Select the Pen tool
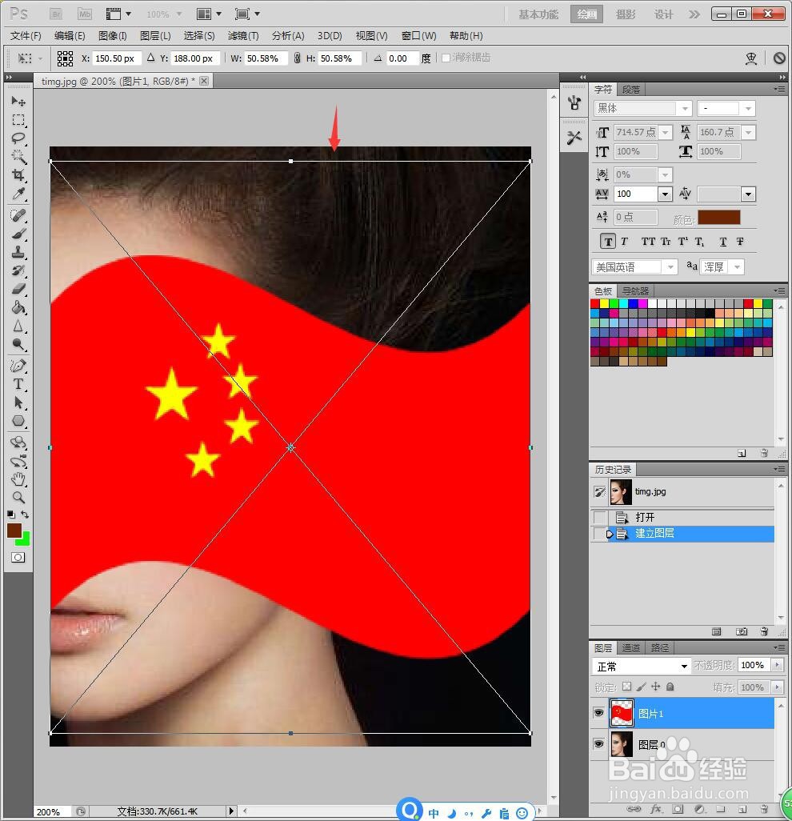The image size is (792, 821). (x=18, y=366)
